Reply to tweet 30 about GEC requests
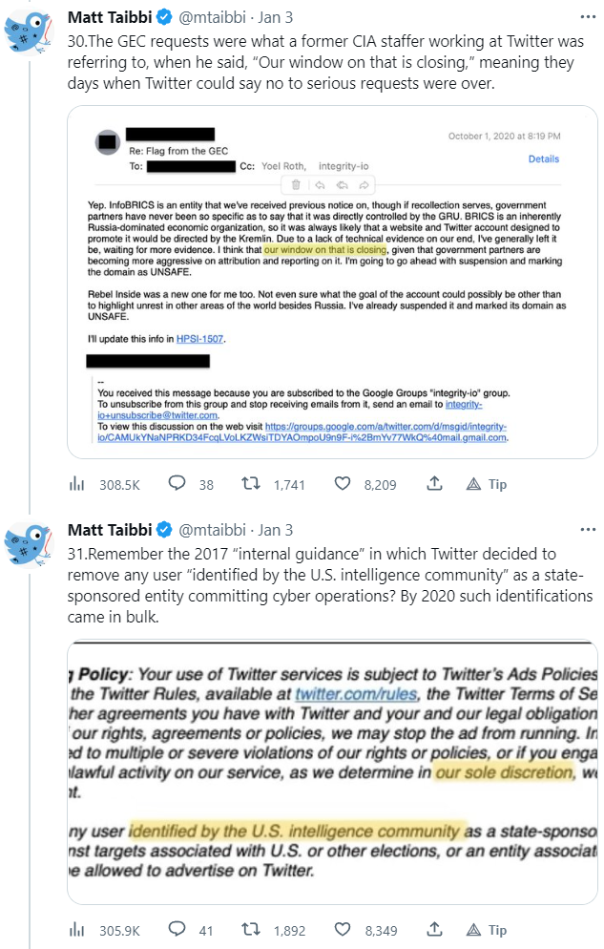The image size is (604, 949). (177, 484)
